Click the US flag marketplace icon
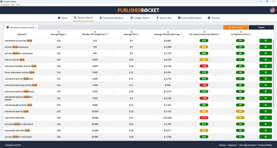The height and width of the screenshot is (148, 277). point(272,10)
